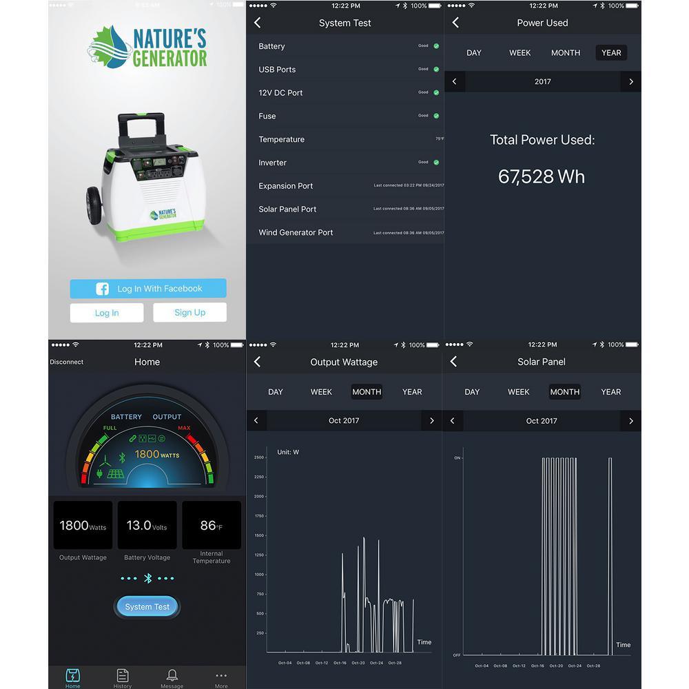Switch to YEAR tab in Output Wattage
Image resolution: width=689 pixels, height=689 pixels.
click(x=412, y=392)
